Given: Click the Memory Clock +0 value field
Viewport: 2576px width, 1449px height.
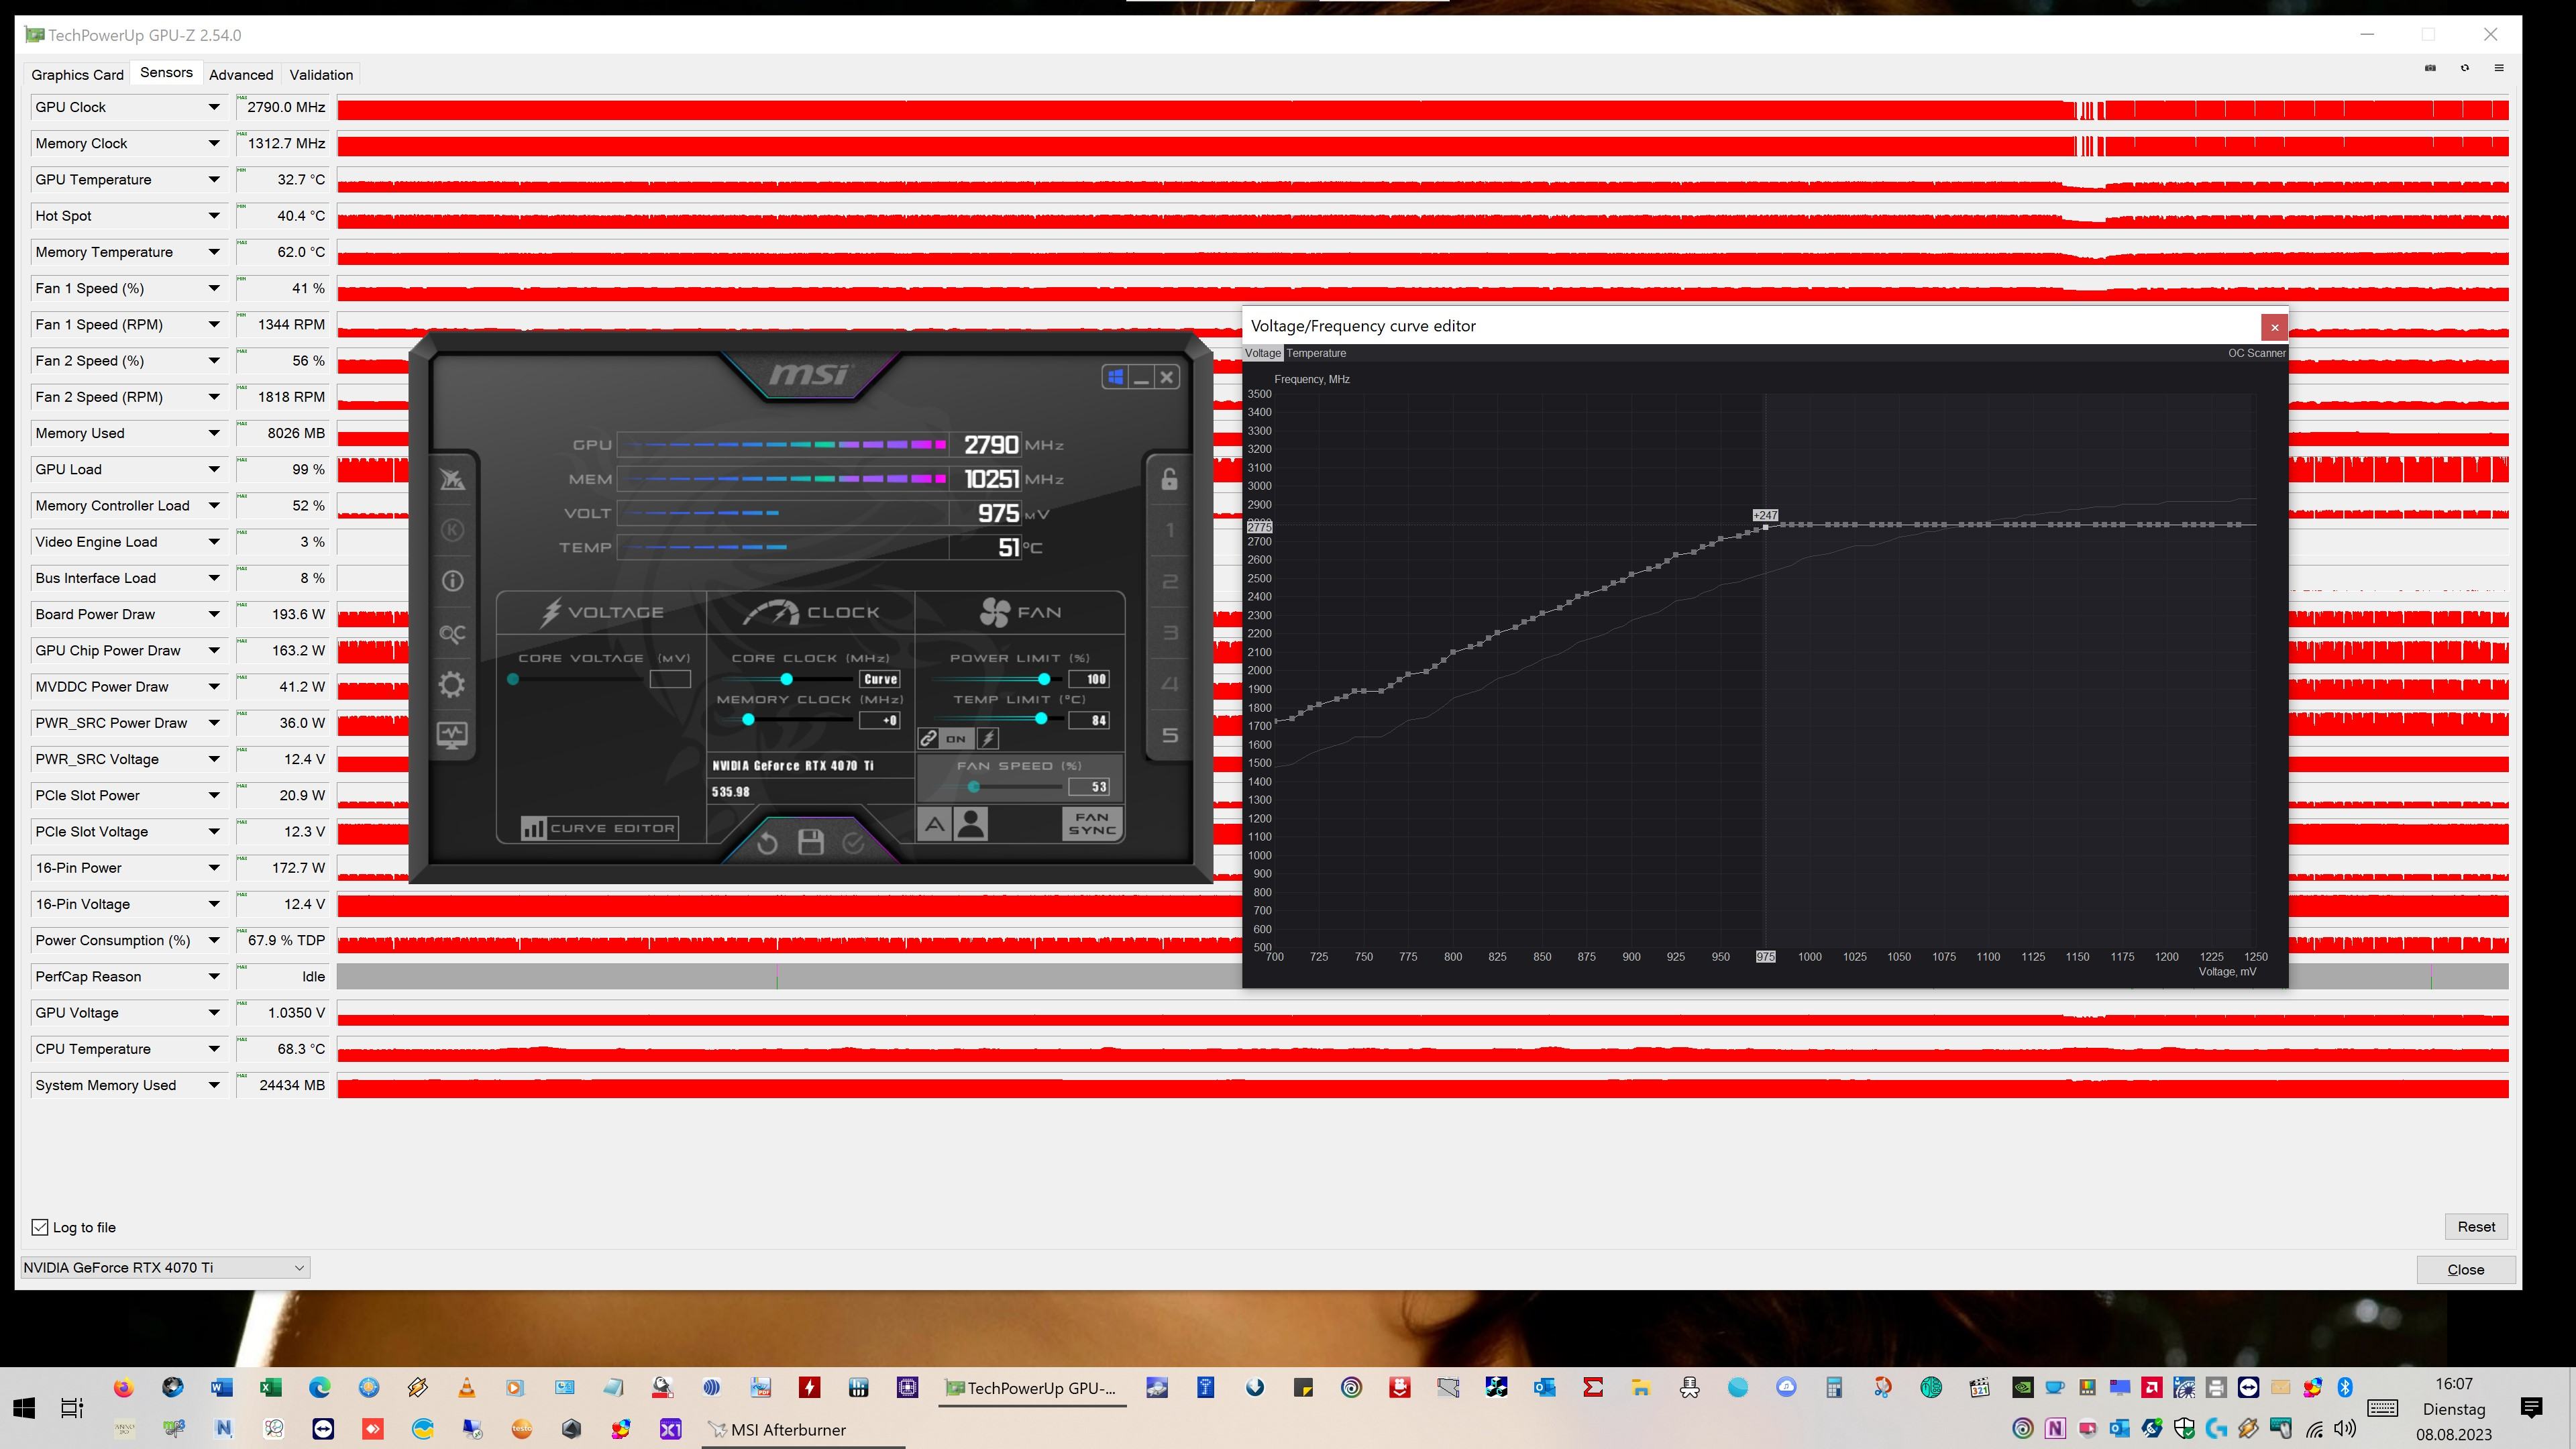Looking at the screenshot, I should click(880, 720).
